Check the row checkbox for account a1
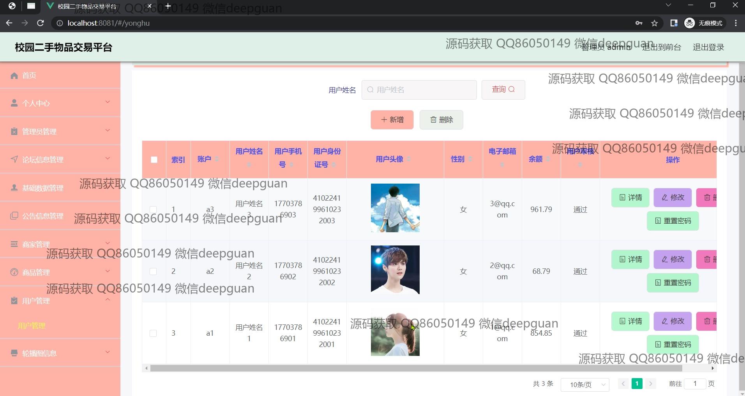The width and height of the screenshot is (745, 396). 153,333
